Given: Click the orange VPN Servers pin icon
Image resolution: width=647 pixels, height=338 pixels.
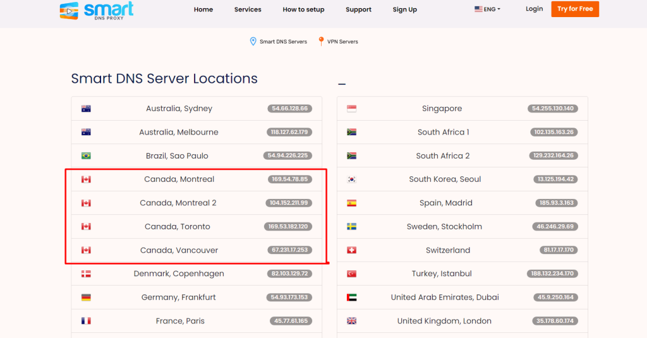Looking at the screenshot, I should 321,41.
